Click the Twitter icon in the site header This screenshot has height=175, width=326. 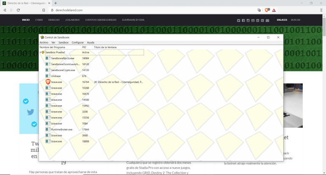(238, 20)
